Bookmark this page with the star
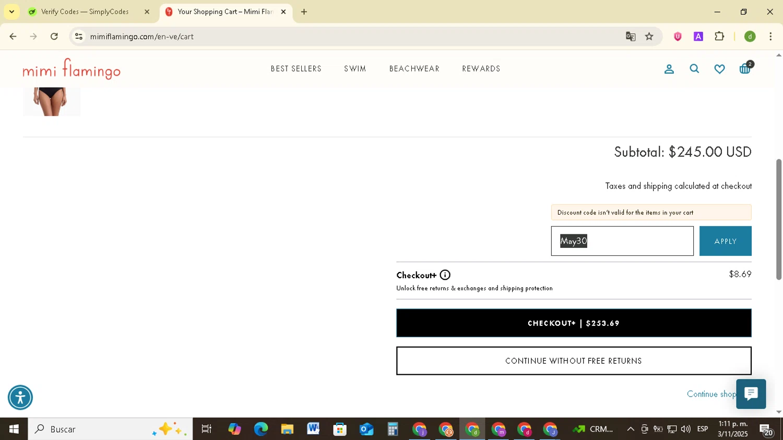The width and height of the screenshot is (783, 440). tap(649, 37)
